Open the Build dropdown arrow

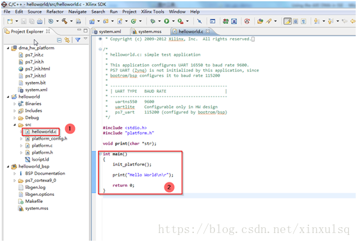[x=71, y=21]
